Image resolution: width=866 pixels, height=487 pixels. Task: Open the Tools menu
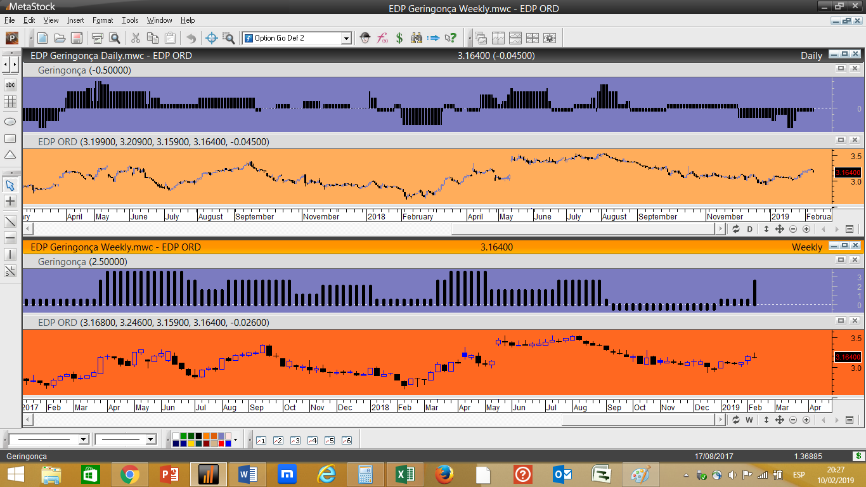(130, 20)
